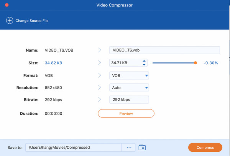Click the Save to path field
The height and width of the screenshot is (156, 230).
point(74,147)
